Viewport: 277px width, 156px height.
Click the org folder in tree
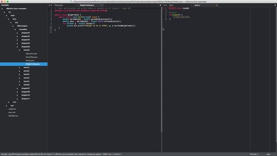pos(16,23)
